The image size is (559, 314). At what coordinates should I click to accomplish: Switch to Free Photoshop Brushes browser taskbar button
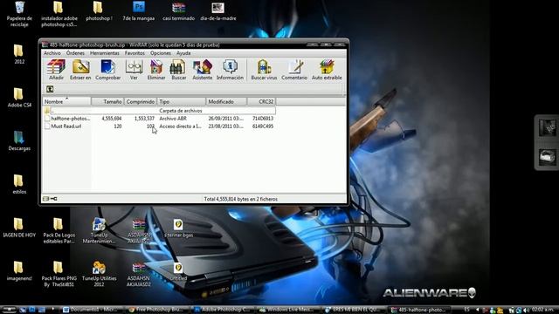coord(157,310)
